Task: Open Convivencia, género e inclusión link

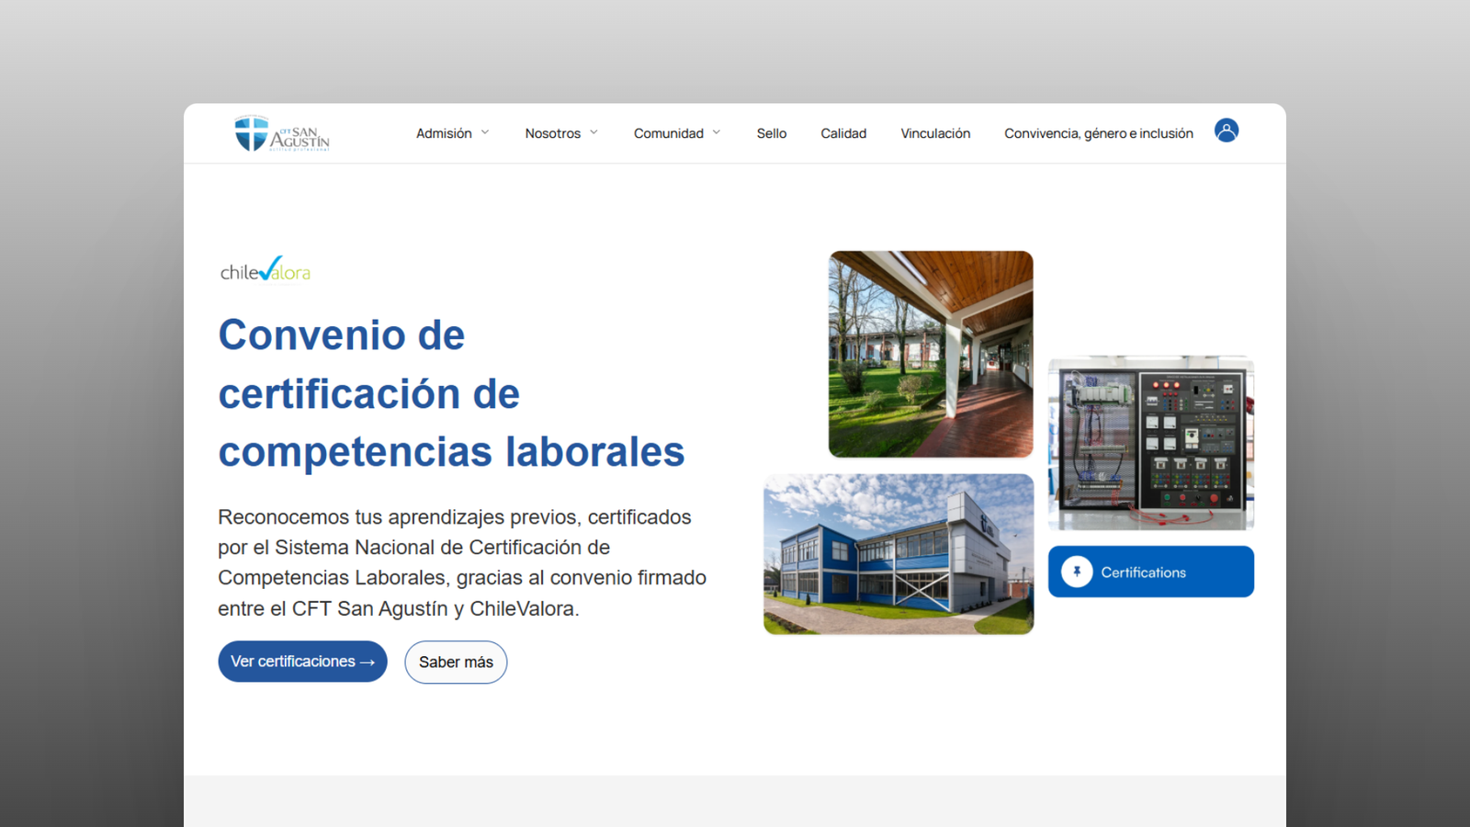Action: click(1098, 133)
